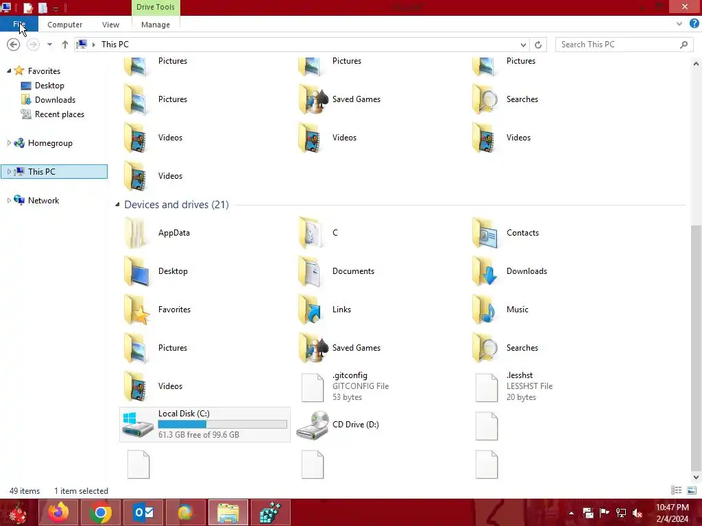Screen dimensions: 702x526
Task: Open Help with the question mark icon
Action: 694,24
